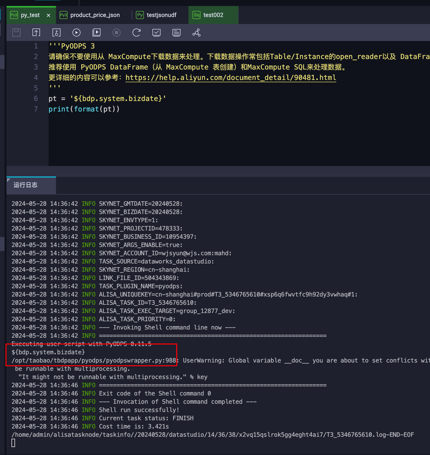Click the SKYNET_BIZDATE=20240528 log line
Viewport: 430px width, 455px height.
(97, 212)
